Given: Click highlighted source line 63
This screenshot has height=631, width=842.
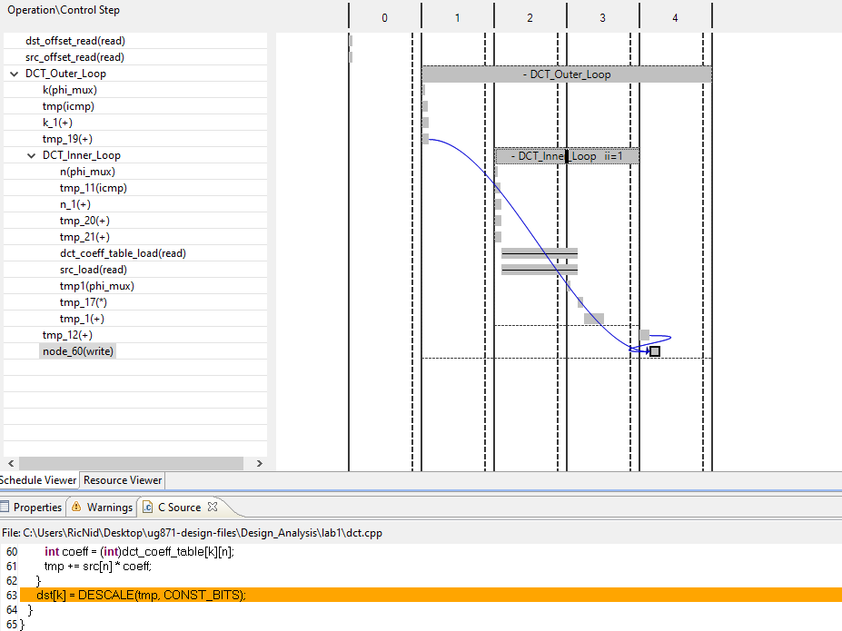Looking at the screenshot, I should pyautogui.click(x=431, y=595).
